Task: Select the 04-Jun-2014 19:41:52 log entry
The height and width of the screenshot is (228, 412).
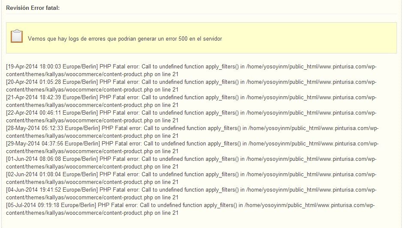Action: point(191,194)
